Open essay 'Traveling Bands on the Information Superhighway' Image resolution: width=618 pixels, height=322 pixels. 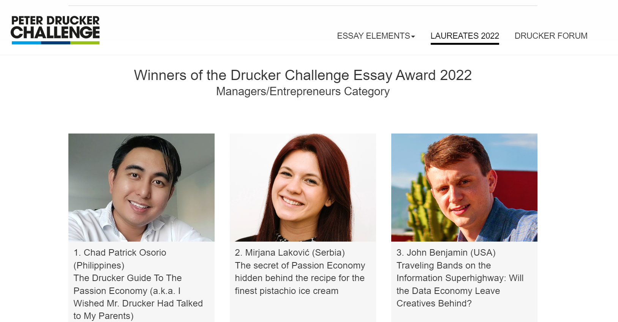(x=460, y=284)
